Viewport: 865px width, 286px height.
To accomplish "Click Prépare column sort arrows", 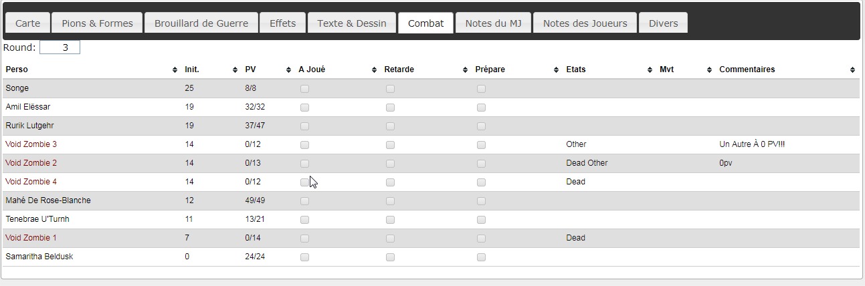I will (x=556, y=70).
